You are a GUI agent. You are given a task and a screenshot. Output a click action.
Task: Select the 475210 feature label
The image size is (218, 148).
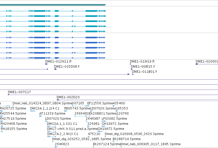tap(94, 134)
